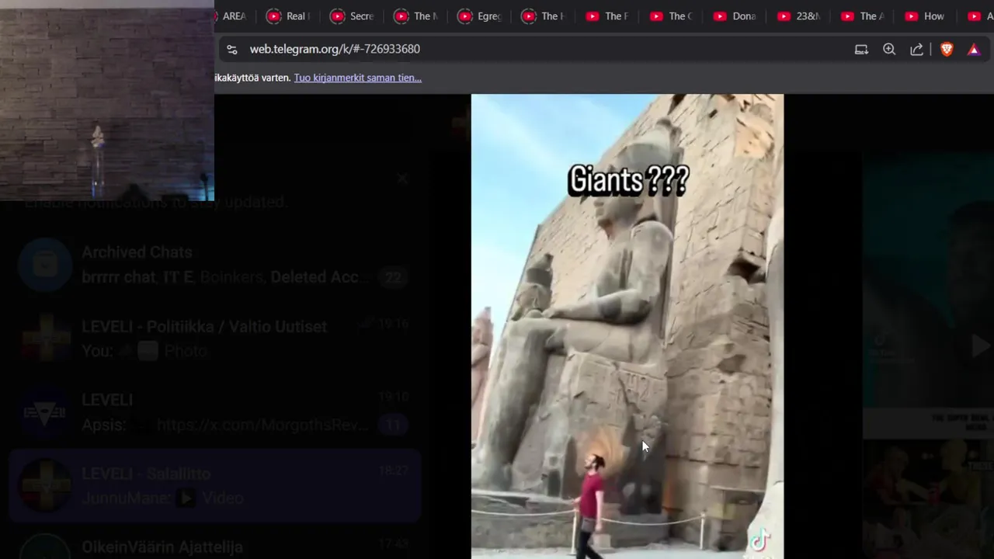This screenshot has width=994, height=559.
Task: Click the 'Giants ???' video in media viewer
Action: 627,326
